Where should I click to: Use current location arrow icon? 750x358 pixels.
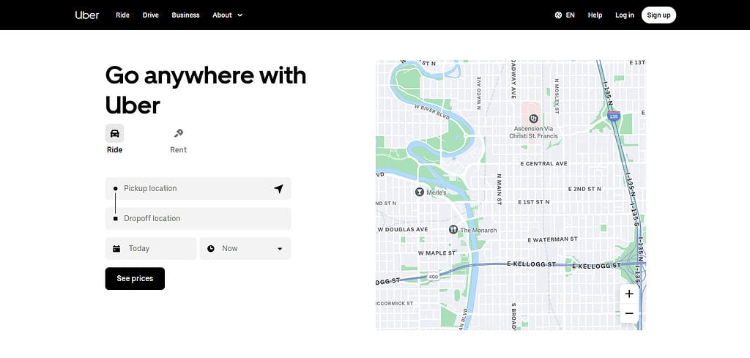click(278, 188)
